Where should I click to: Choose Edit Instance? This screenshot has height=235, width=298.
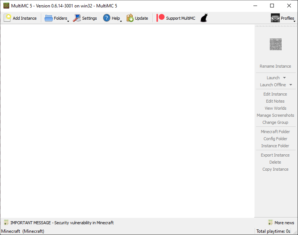275,94
